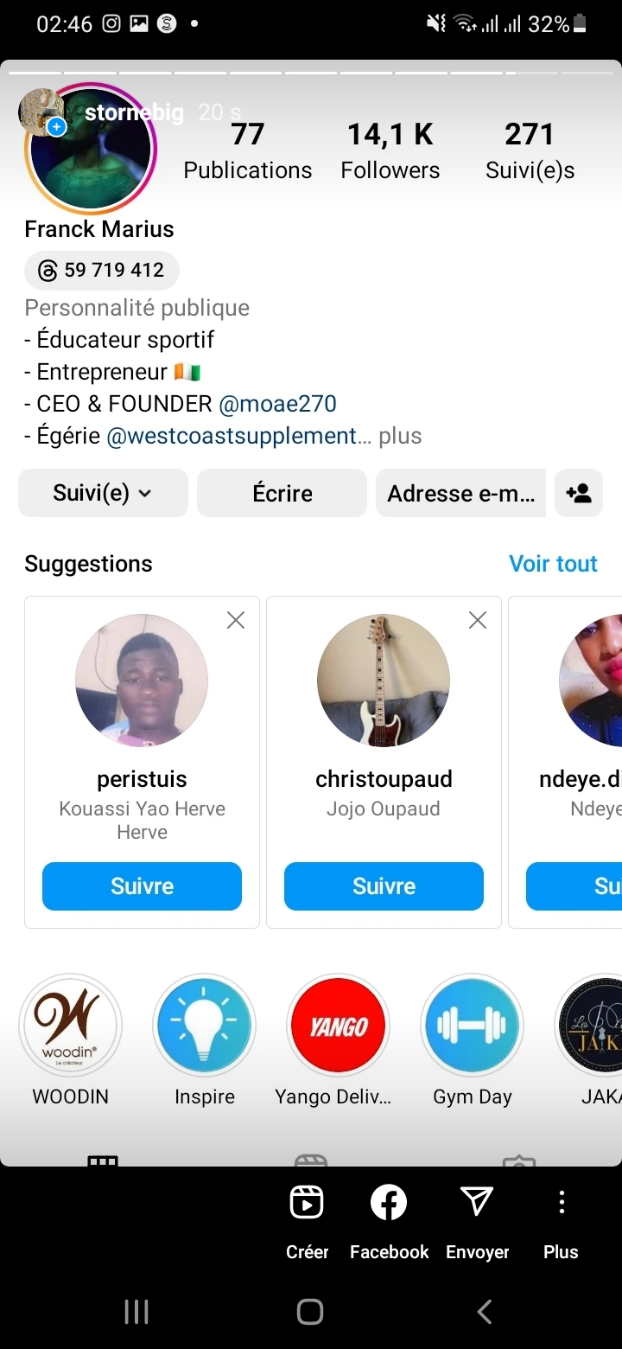Image resolution: width=622 pixels, height=1349 pixels.
Task: Tap christoupaud's guitar profile picture
Action: (x=384, y=681)
